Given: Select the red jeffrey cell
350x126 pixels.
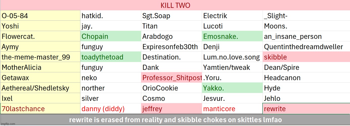Looking at the screenshot, I should (172, 109).
